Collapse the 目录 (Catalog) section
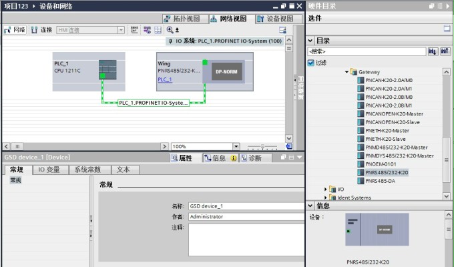The height and width of the screenshot is (267, 454). 310,41
